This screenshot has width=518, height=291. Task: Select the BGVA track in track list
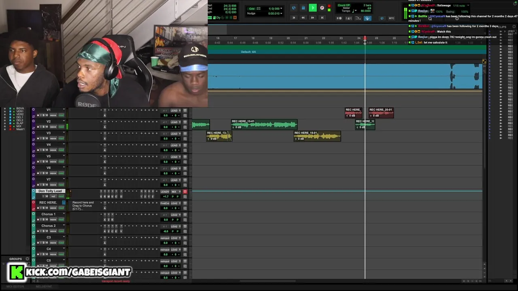[x=20, y=109]
